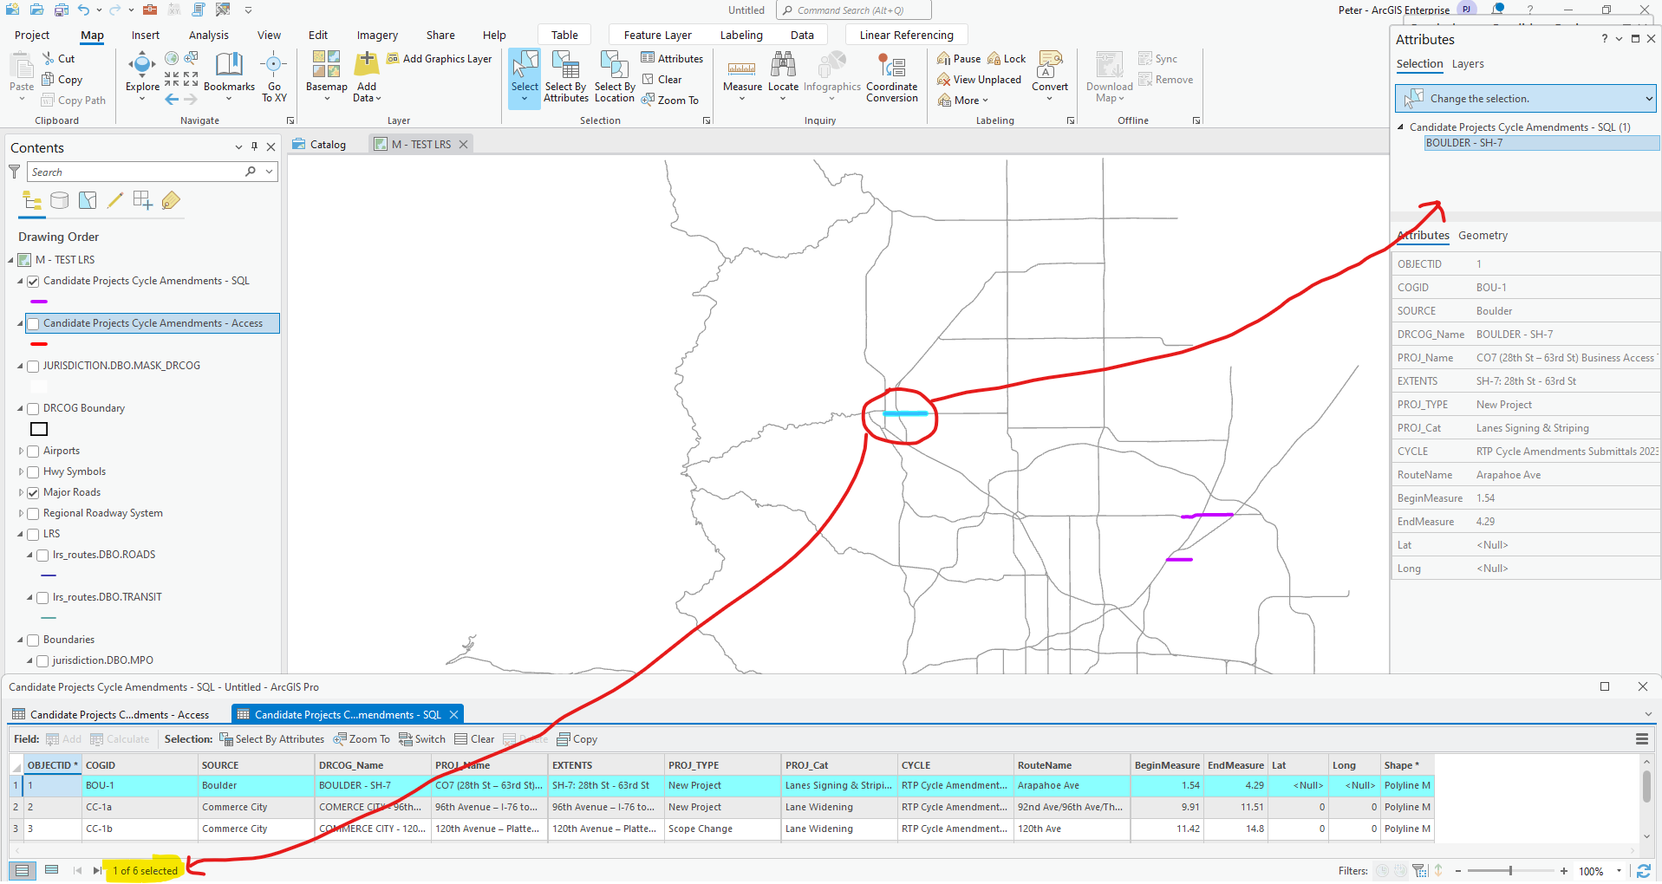1662x884 pixels.
Task: Switch to List By Data Source view
Action: coord(60,201)
